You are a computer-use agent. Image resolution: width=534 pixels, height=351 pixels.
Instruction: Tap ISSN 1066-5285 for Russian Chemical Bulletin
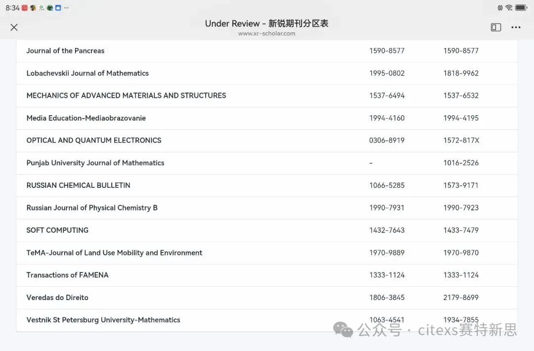point(387,185)
